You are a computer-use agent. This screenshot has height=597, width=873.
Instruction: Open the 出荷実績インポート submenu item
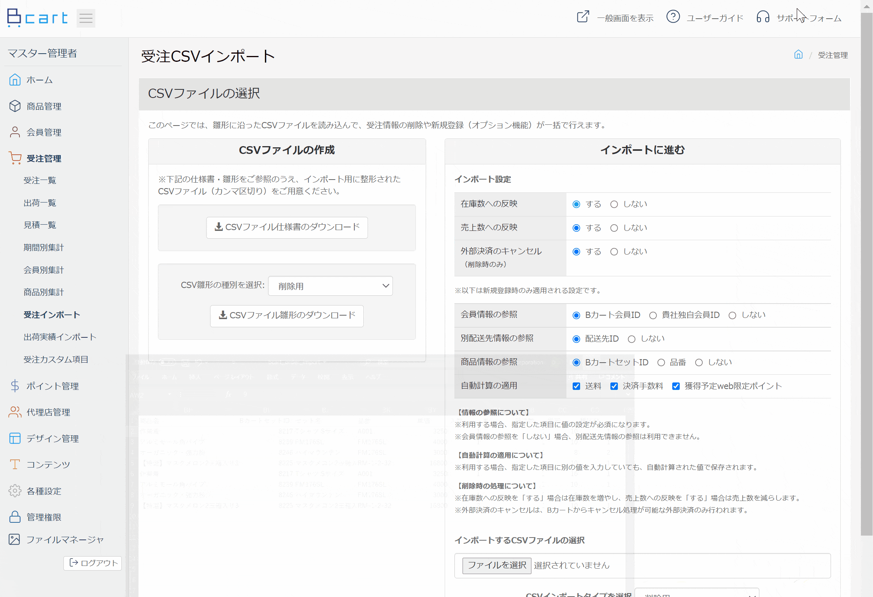[x=60, y=337]
